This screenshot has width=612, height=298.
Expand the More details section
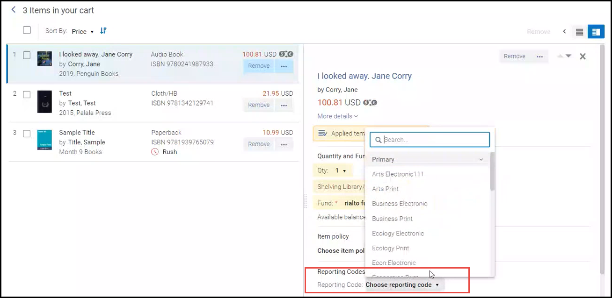point(337,116)
